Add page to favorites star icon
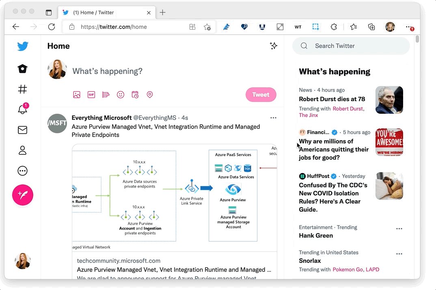The image size is (436, 290). coord(207,27)
